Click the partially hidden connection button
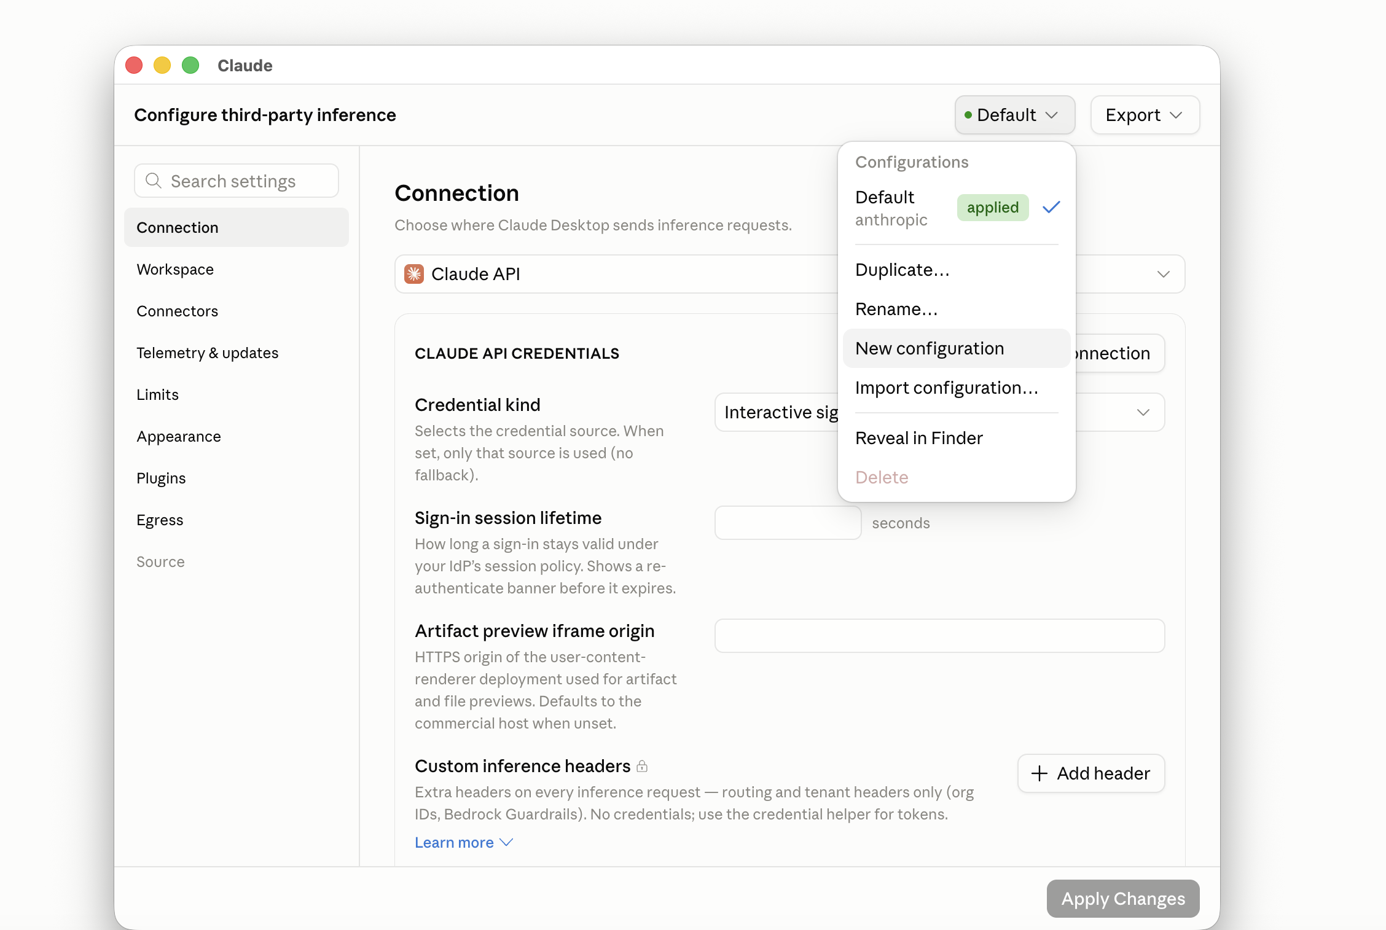 [x=1119, y=353]
